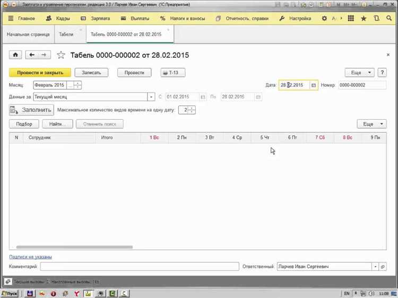
Task: Open the Подписи не указаны link
Action: tap(30, 257)
